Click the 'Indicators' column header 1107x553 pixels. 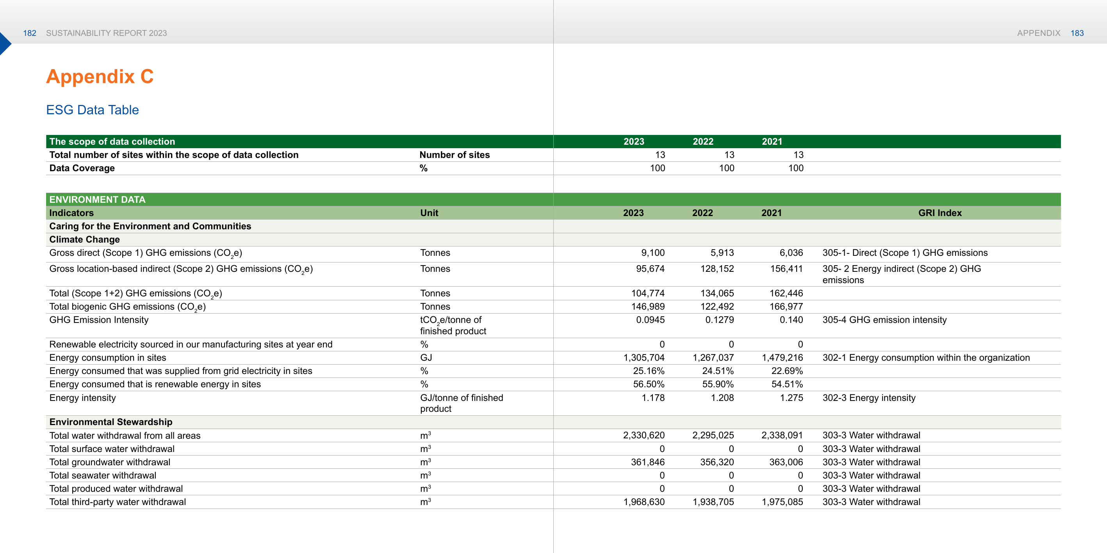click(71, 213)
